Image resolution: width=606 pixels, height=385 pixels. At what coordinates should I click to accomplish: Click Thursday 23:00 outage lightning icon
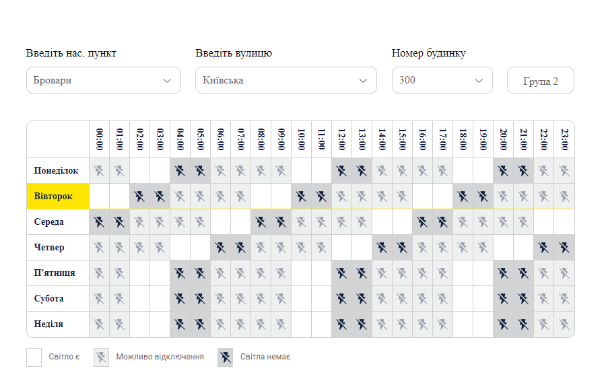click(564, 247)
